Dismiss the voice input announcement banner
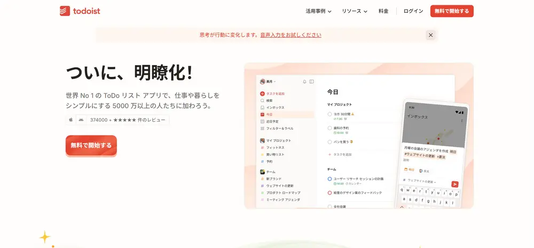This screenshot has width=534, height=248. (x=430, y=35)
